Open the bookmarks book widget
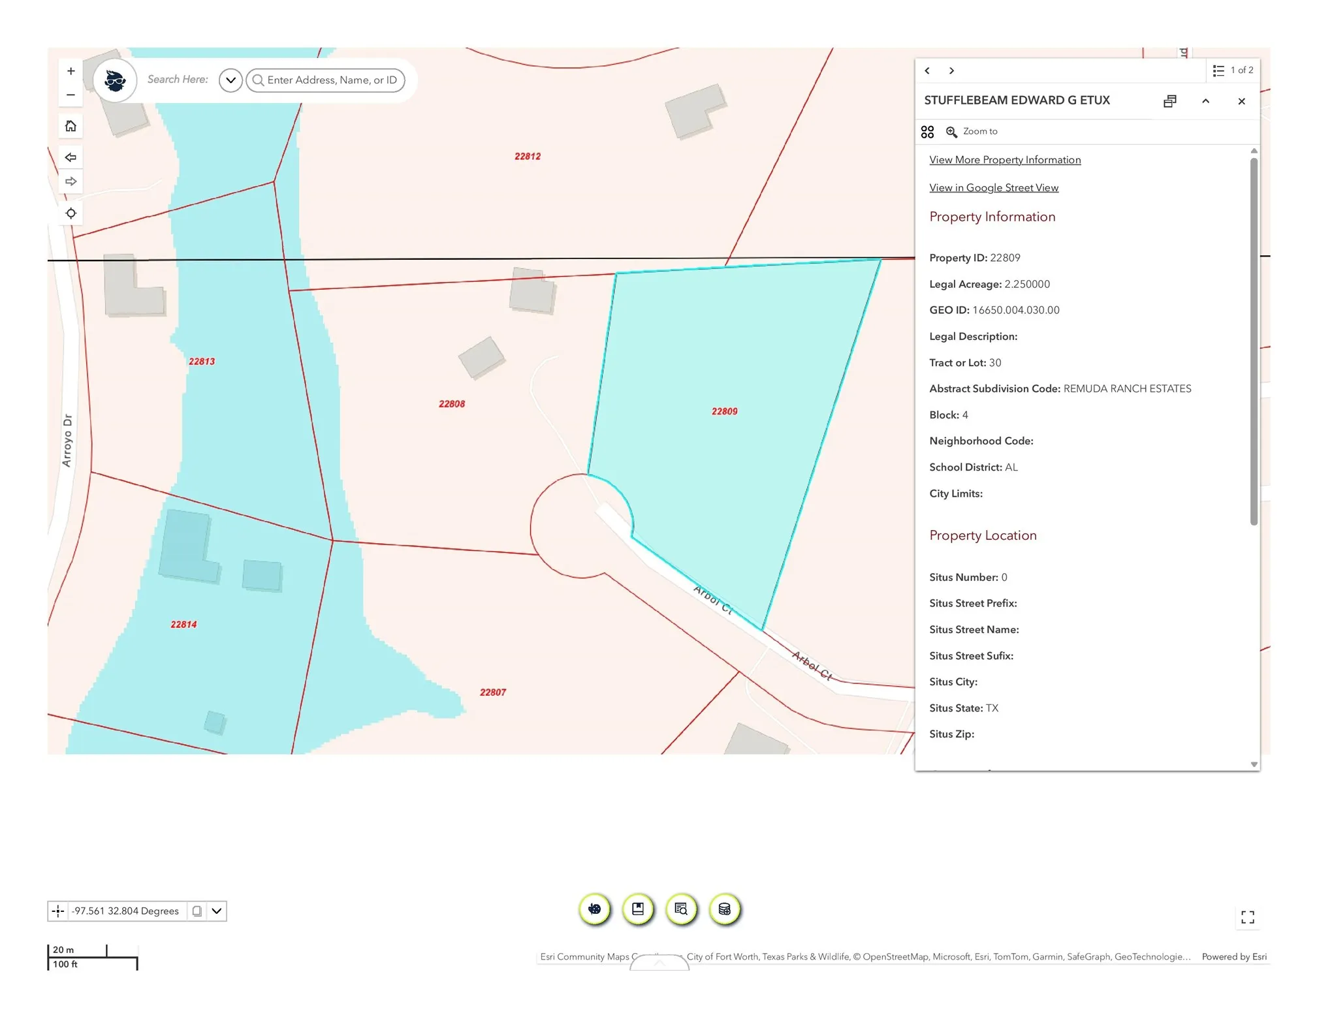This screenshot has height=1017, width=1317. [638, 909]
